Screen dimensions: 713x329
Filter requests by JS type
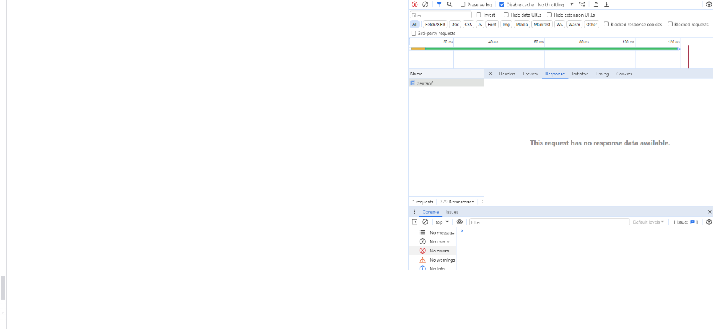480,25
